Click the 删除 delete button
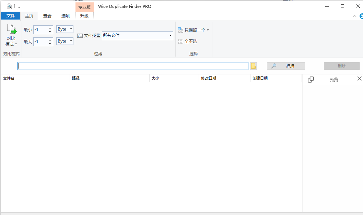363x215 pixels. click(341, 66)
